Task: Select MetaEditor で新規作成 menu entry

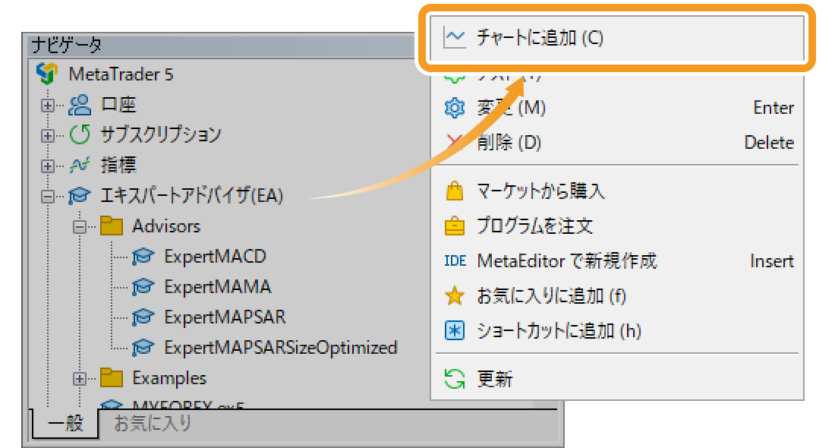Action: (x=616, y=260)
